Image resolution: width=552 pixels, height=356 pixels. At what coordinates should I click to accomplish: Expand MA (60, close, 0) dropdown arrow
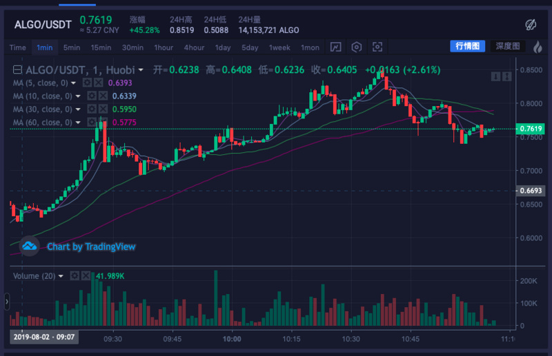click(78, 123)
